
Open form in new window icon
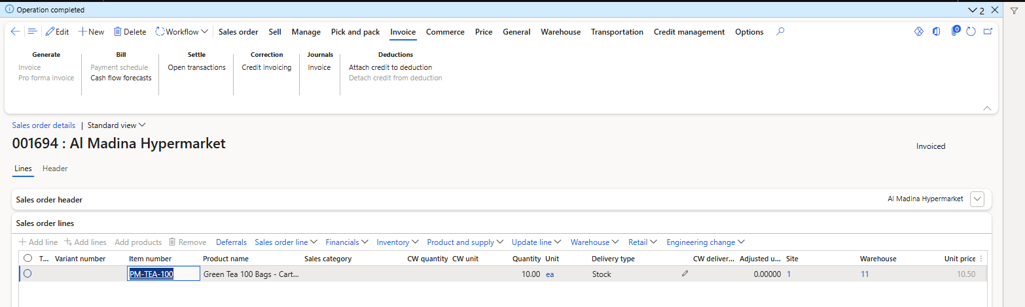[988, 31]
